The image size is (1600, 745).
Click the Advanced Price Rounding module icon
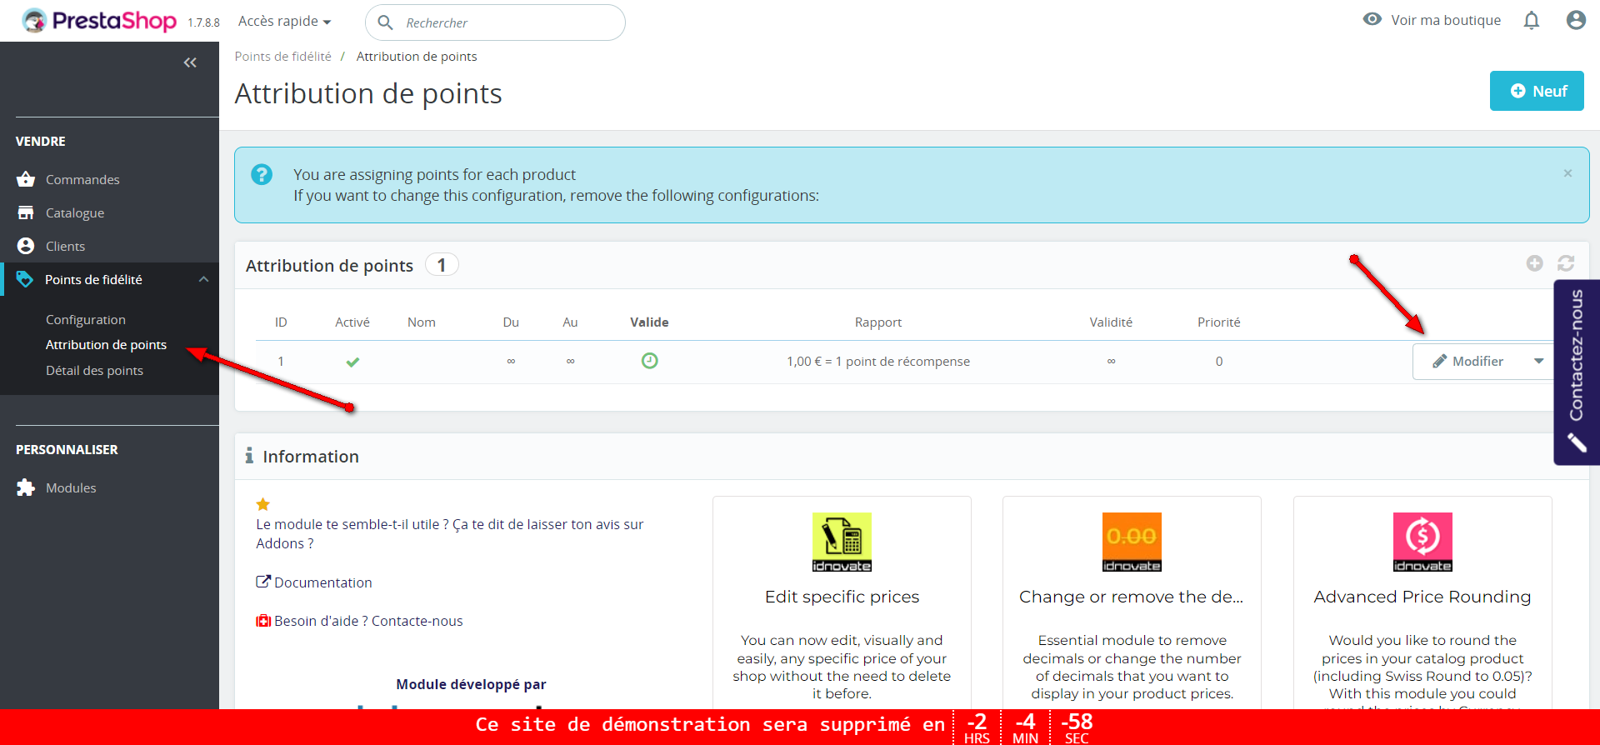click(x=1422, y=542)
